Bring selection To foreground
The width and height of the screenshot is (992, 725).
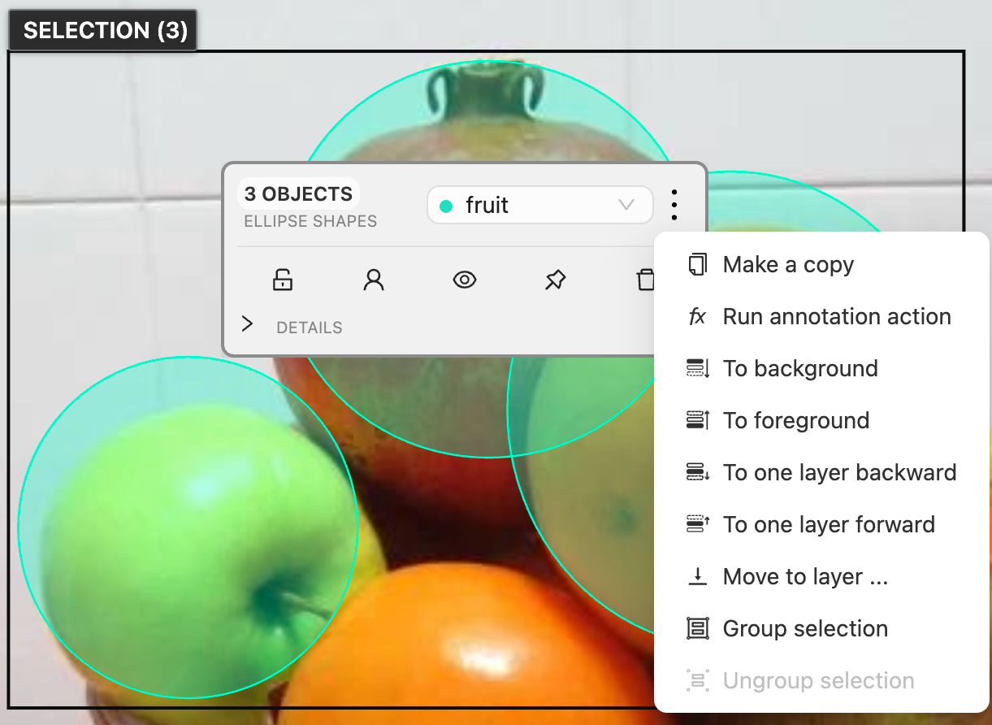coord(822,421)
